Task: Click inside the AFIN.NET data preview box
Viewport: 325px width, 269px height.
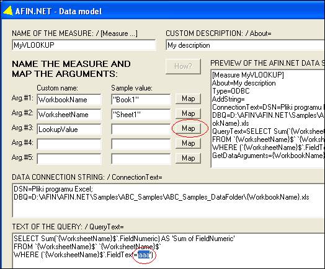Action: pos(267,118)
